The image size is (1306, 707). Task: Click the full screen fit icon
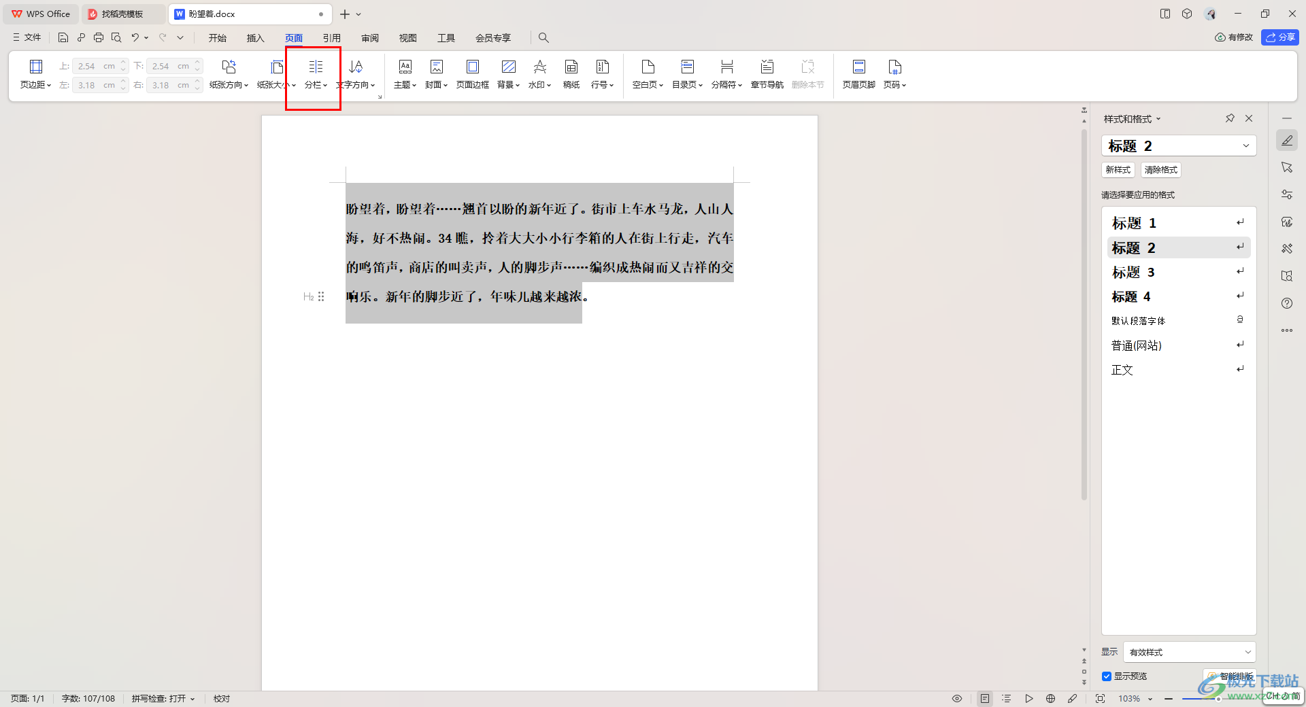(1100, 698)
